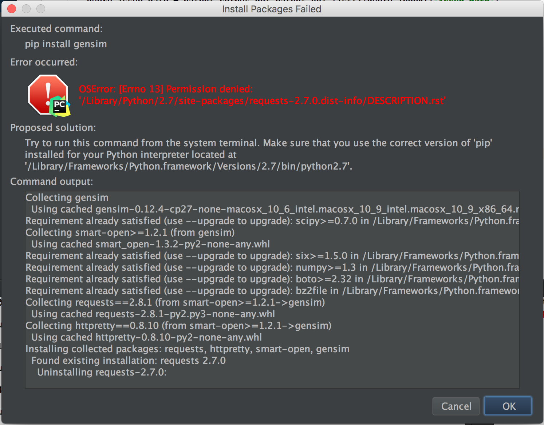Click the 'Found existing installation: requests 2.7.0' line
544x425 pixels.
pyautogui.click(x=129, y=361)
